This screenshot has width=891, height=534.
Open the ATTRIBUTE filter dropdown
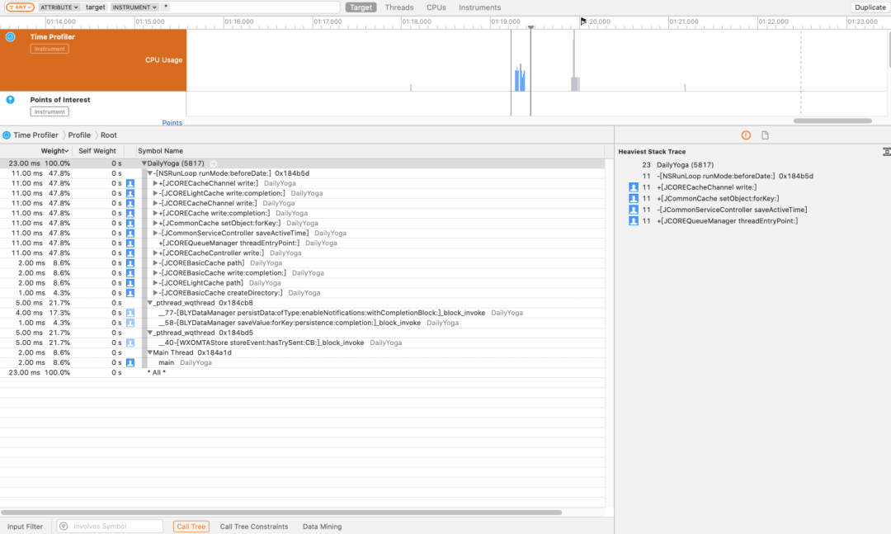59,7
